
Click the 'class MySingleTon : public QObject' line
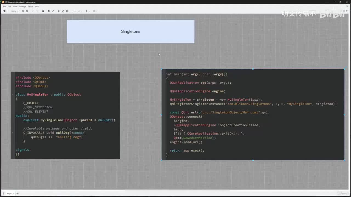(48, 94)
